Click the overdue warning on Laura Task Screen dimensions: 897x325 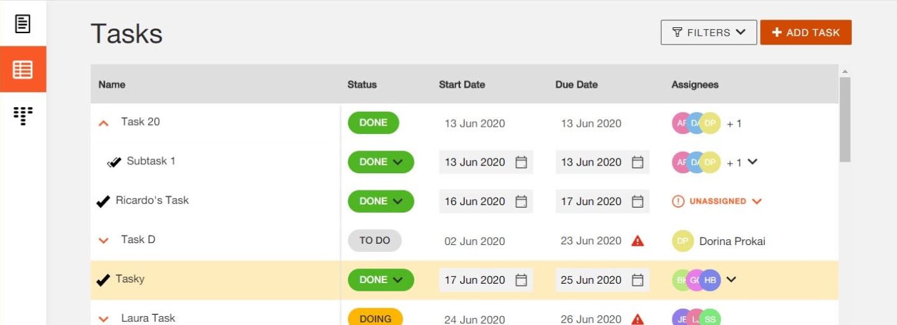pyautogui.click(x=637, y=319)
